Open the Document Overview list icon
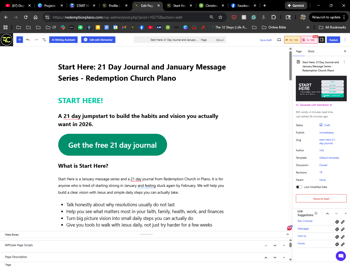The image size is (350, 267). pos(44,40)
